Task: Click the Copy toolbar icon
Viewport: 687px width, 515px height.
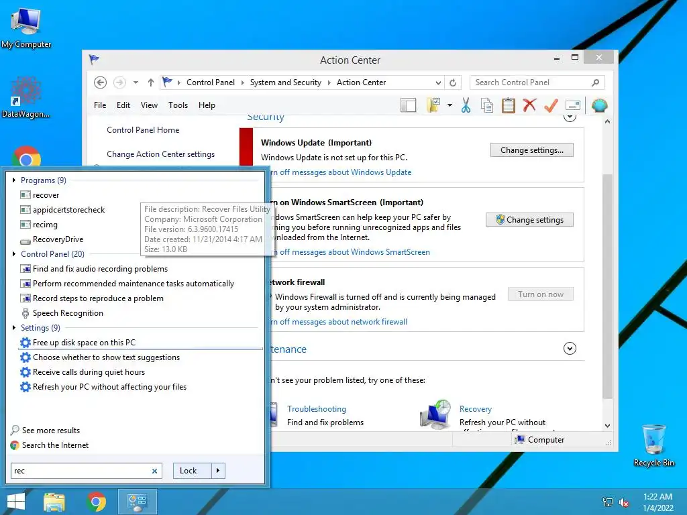Action: click(x=487, y=105)
